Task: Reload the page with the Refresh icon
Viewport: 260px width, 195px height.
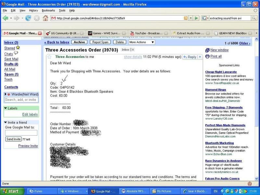Action: (x=28, y=18)
